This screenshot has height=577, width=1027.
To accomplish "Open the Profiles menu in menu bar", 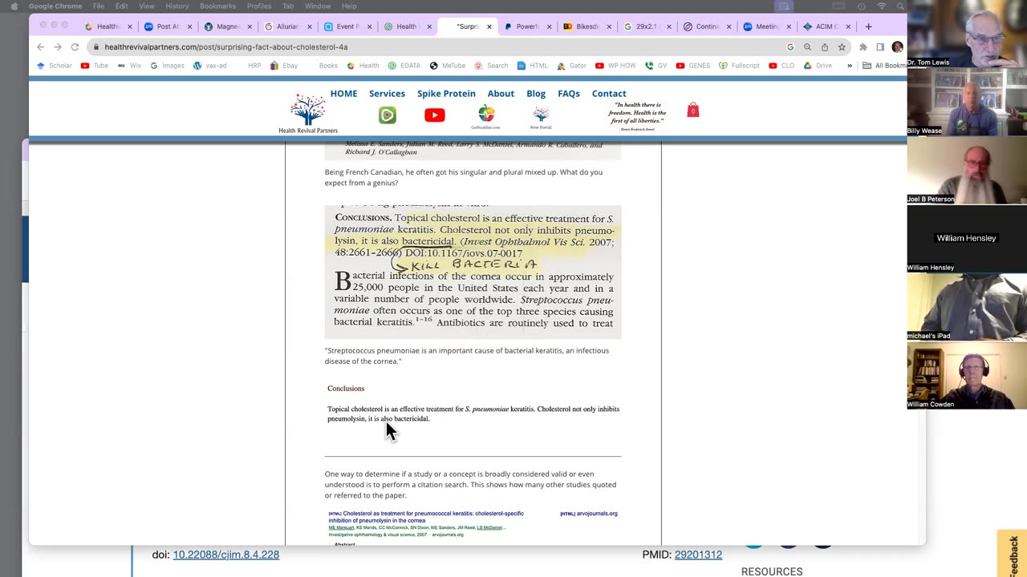I will (x=259, y=6).
